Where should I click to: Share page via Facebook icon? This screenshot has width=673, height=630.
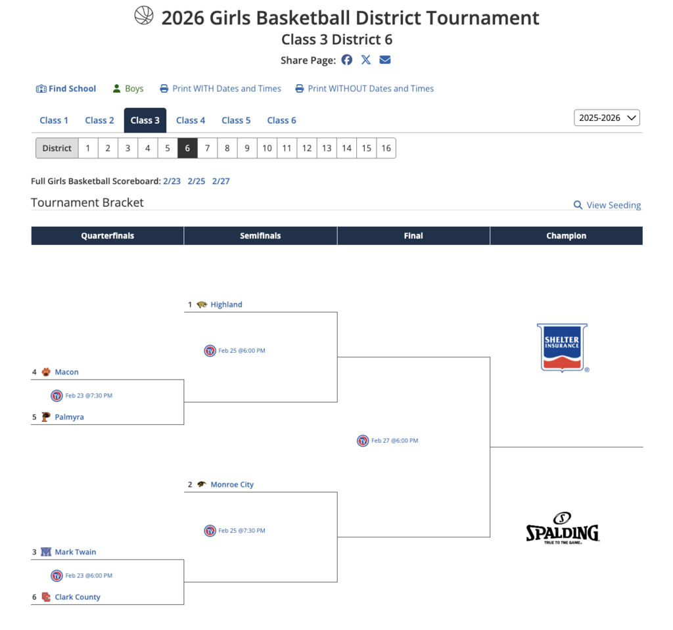click(347, 60)
